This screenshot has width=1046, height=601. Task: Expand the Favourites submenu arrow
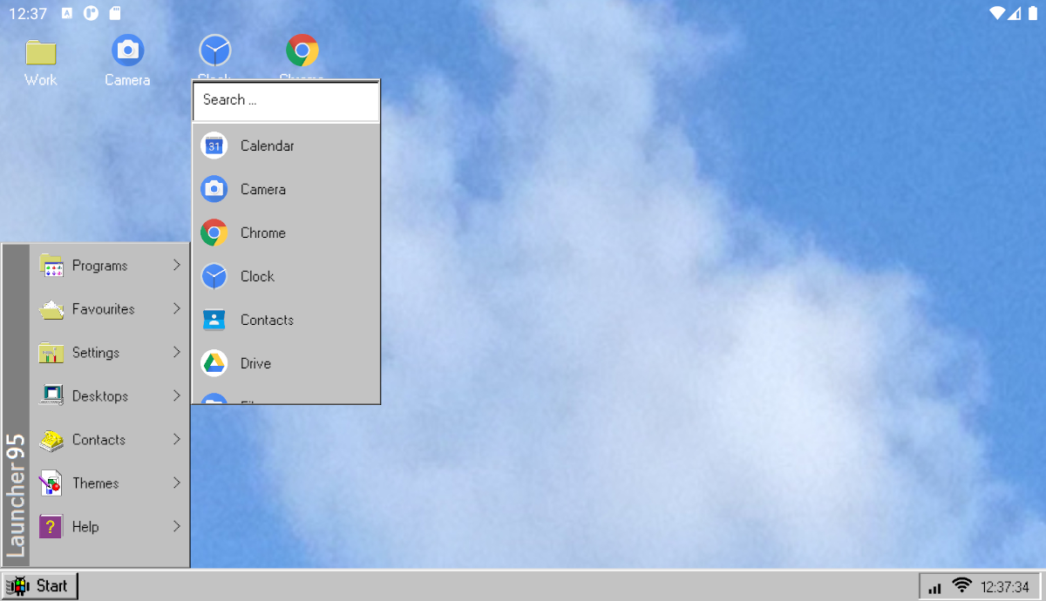coord(176,309)
